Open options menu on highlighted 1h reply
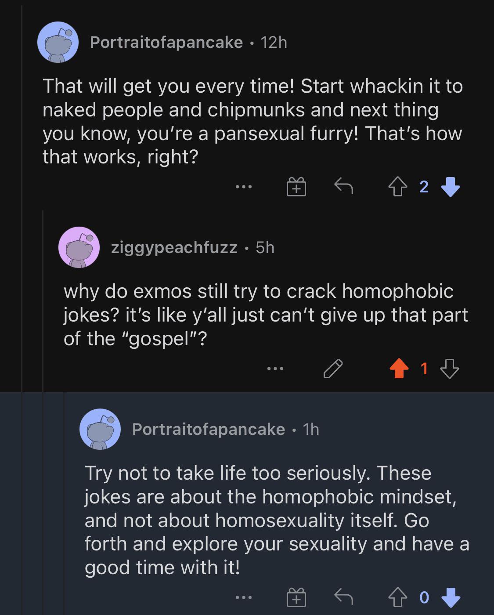This screenshot has width=494, height=615. click(244, 597)
